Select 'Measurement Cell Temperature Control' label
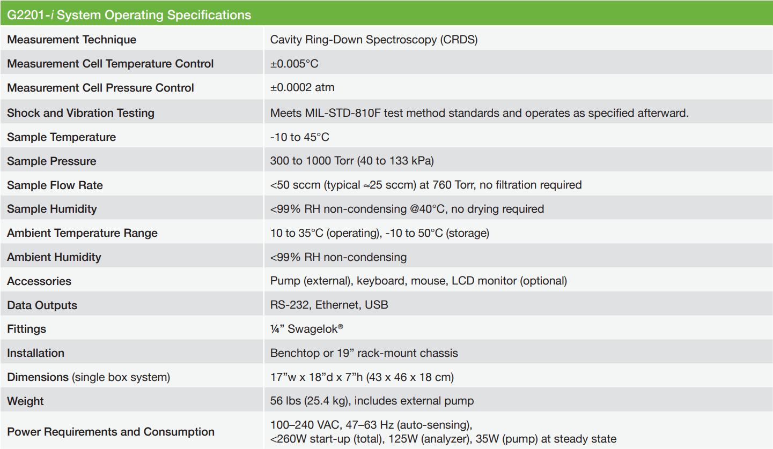The width and height of the screenshot is (773, 449). point(111,64)
